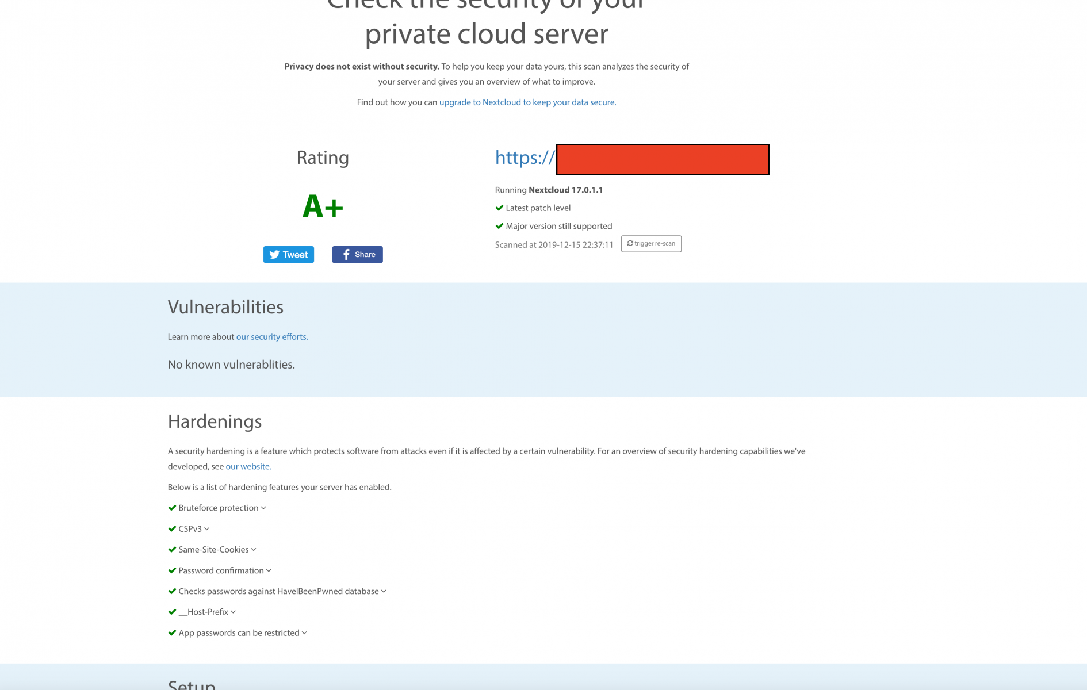Click the check icon next to Bruteforce protection
Image resolution: width=1087 pixels, height=690 pixels.
tap(172, 508)
